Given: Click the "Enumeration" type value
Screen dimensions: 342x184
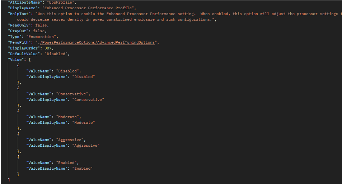Looking at the screenshot, I should coord(41,37).
